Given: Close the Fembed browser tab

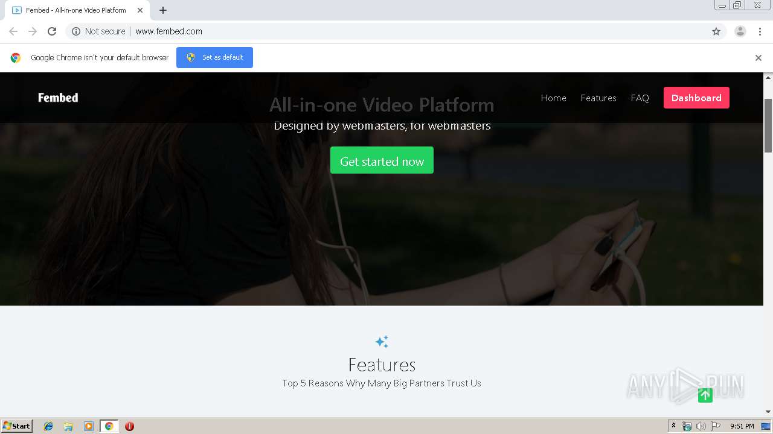Looking at the screenshot, I should pyautogui.click(x=140, y=10).
